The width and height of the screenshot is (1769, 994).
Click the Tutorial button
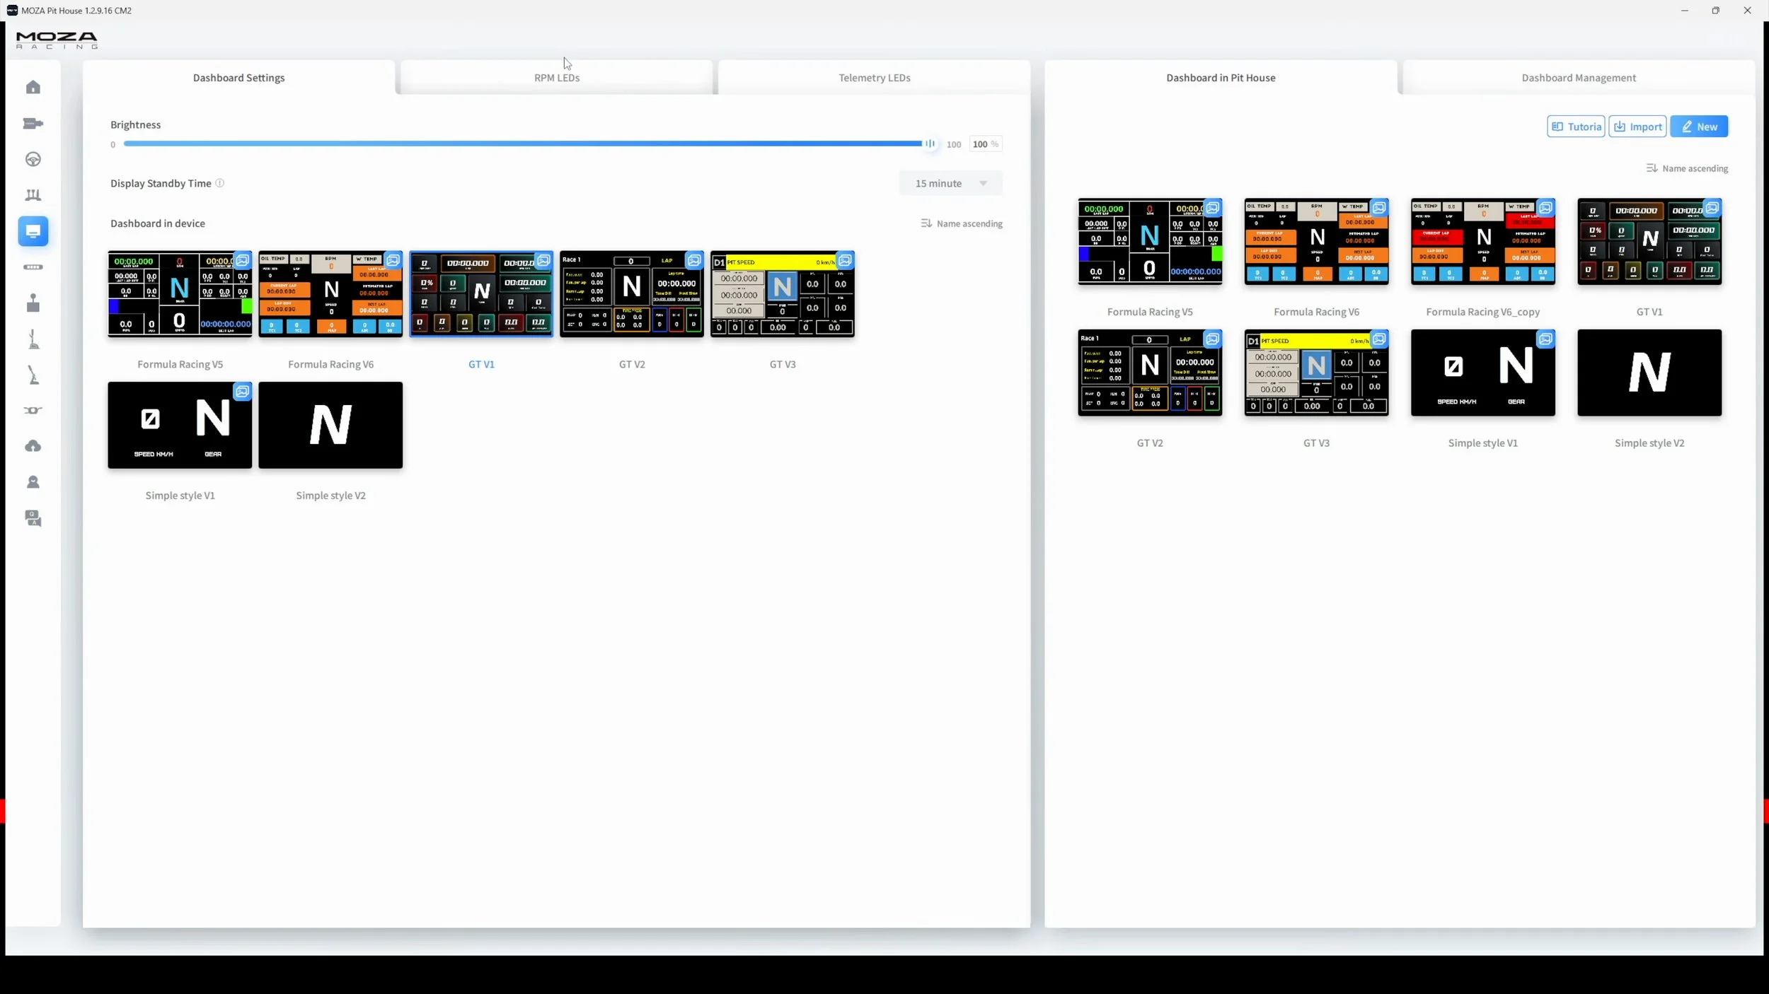(1576, 127)
